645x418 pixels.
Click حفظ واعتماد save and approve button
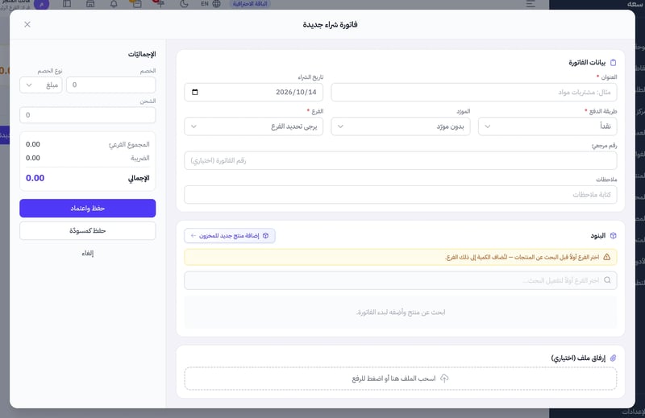click(88, 209)
